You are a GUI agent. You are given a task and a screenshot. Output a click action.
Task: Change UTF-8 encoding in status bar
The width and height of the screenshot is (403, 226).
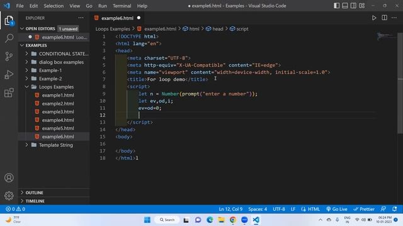[279, 209]
